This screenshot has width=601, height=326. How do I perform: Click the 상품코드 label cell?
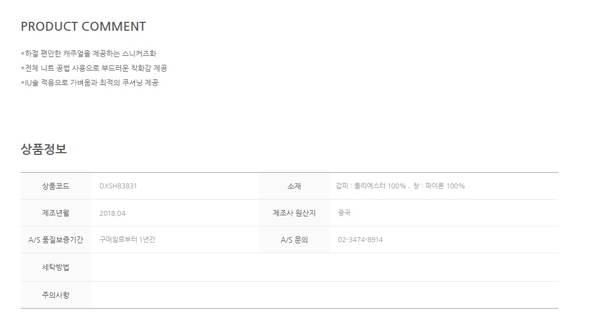[x=55, y=186]
